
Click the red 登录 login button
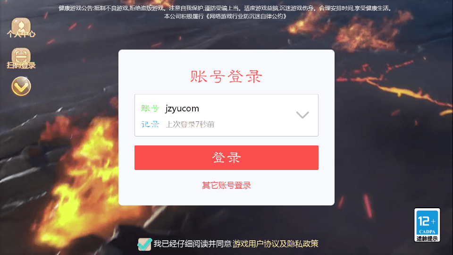point(226,158)
